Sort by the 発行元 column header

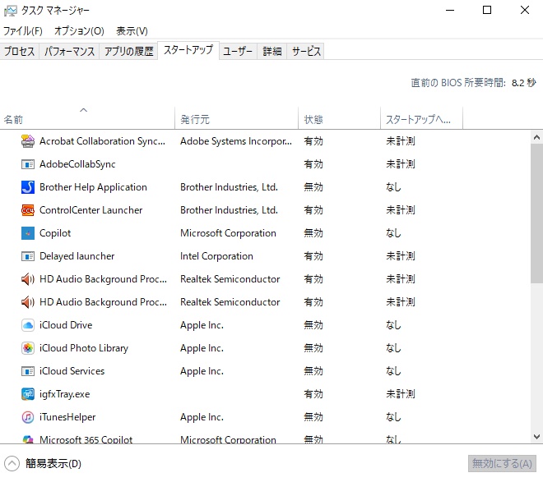236,119
